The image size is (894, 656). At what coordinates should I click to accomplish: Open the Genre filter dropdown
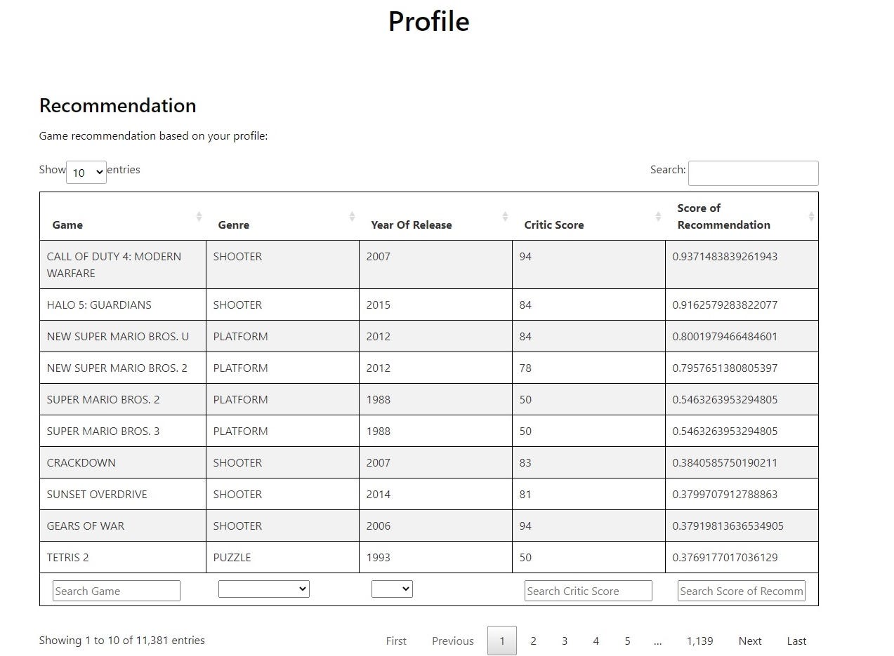pos(264,589)
